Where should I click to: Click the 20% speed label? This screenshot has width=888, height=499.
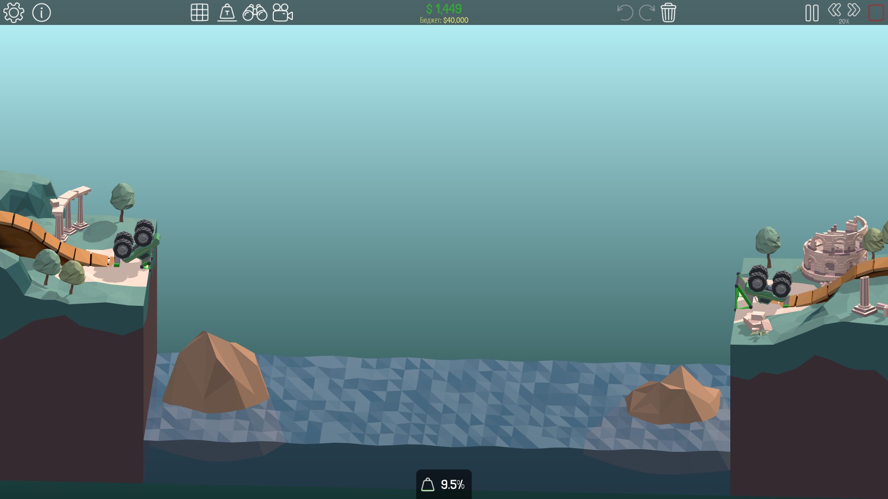pyautogui.click(x=844, y=22)
